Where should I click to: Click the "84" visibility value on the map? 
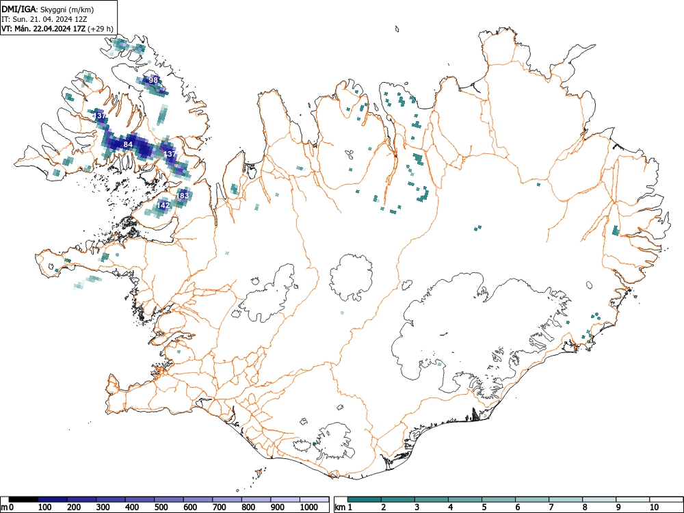[x=128, y=144]
